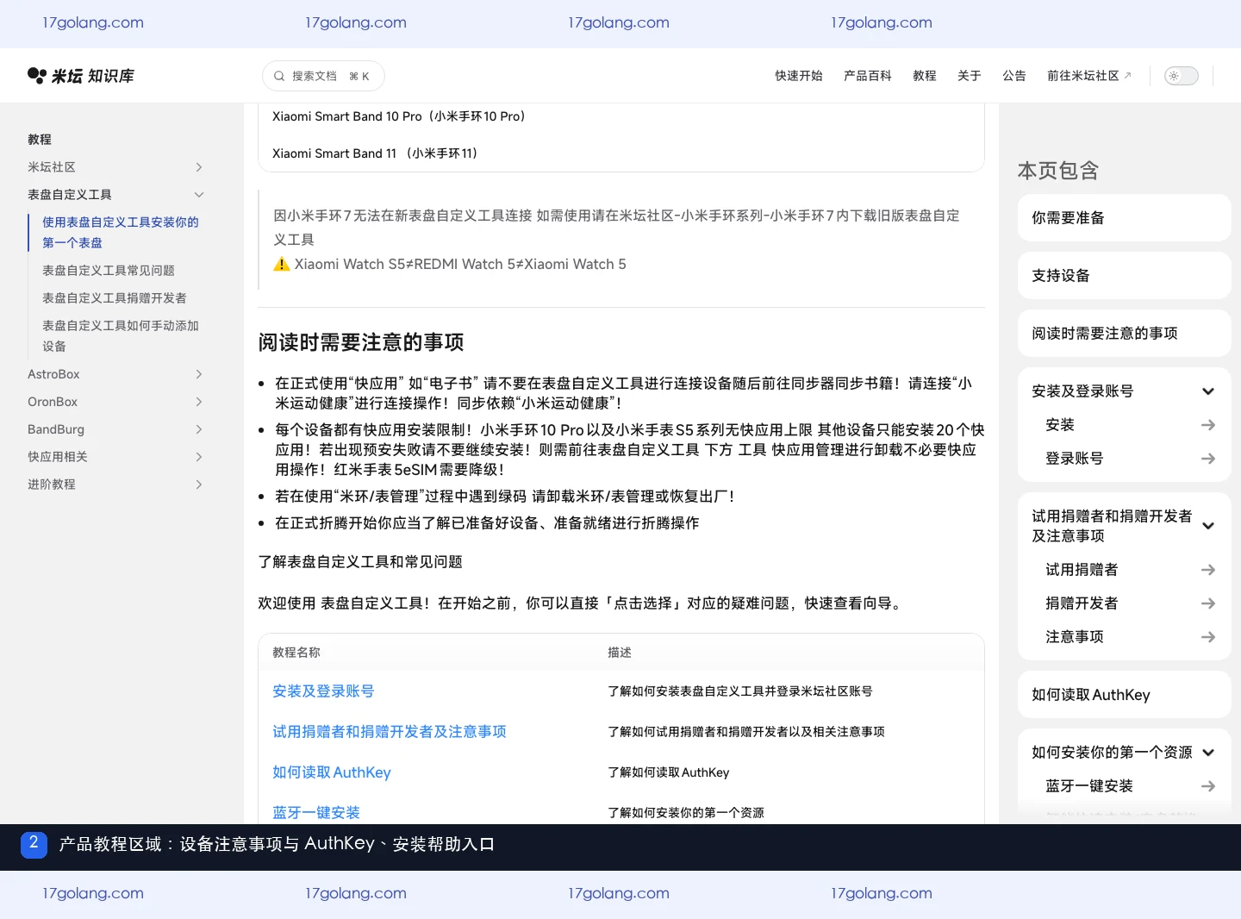
Task: Click the arrow icon beside 试用捐赠者
Action: (1208, 570)
